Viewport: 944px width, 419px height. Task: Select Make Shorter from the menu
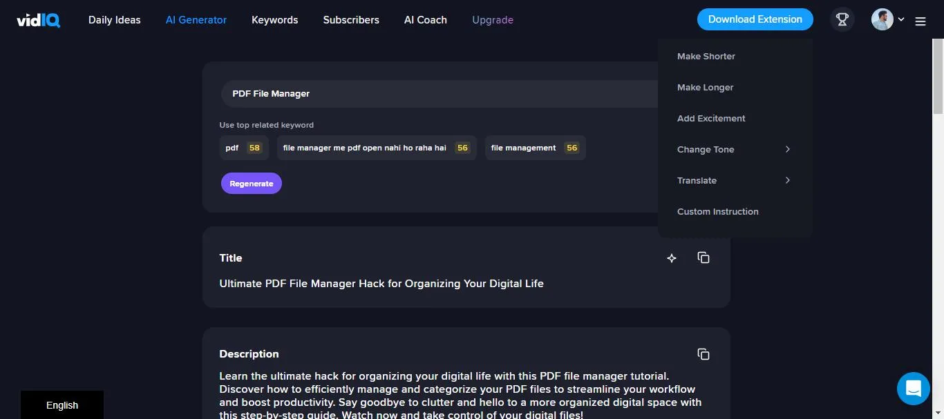pyautogui.click(x=706, y=57)
